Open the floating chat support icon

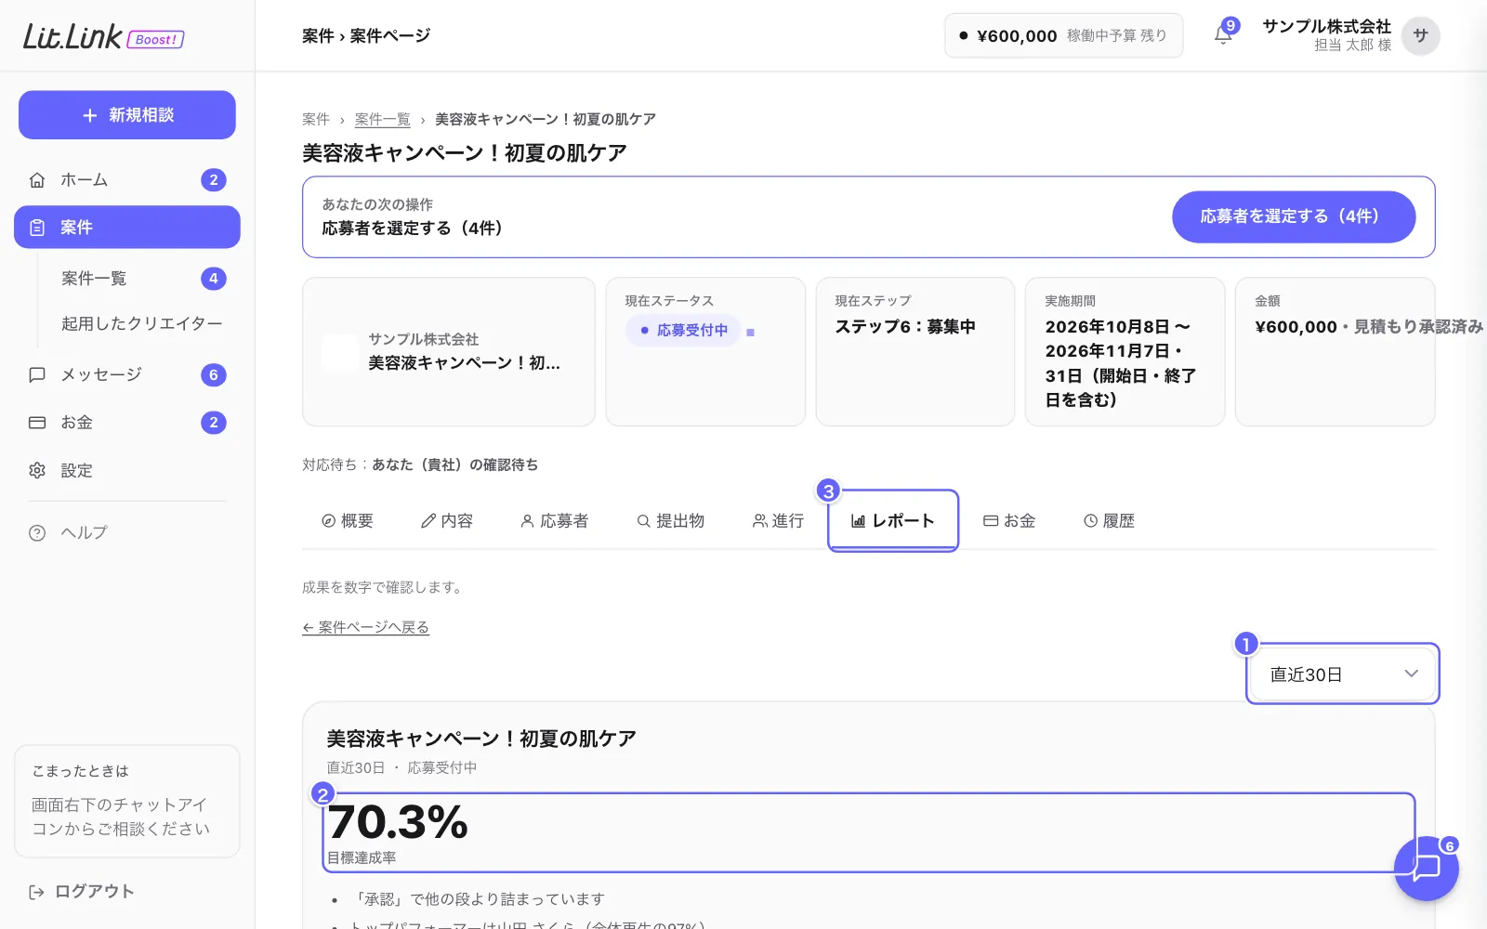pyautogui.click(x=1426, y=868)
